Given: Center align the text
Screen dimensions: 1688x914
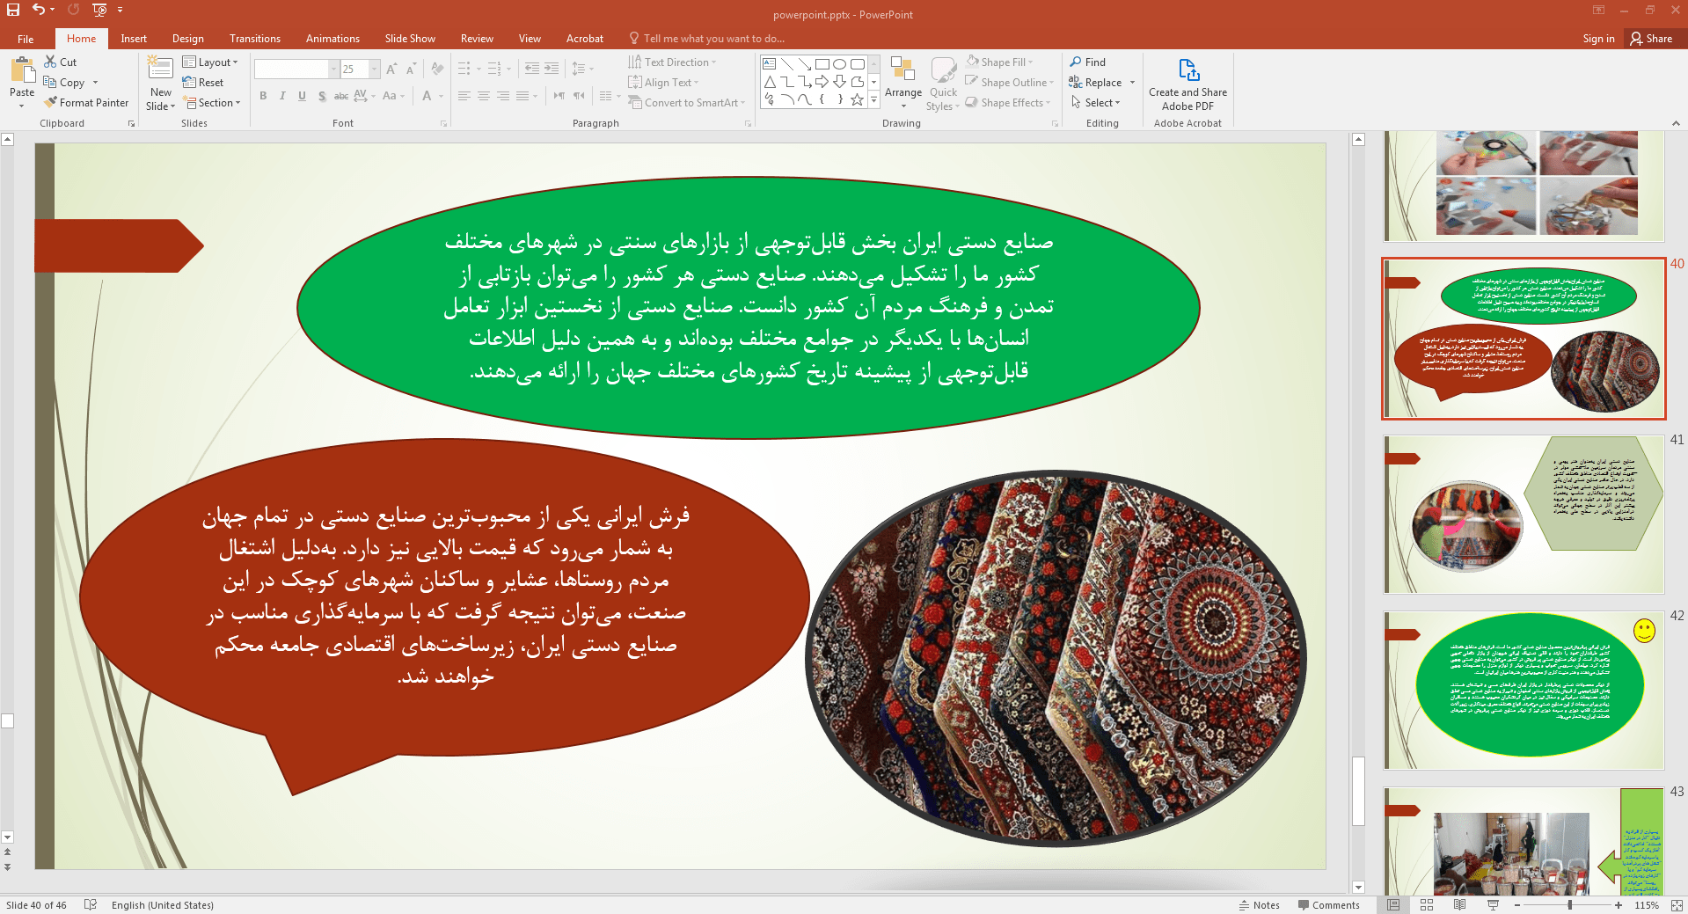Looking at the screenshot, I should click(484, 96).
